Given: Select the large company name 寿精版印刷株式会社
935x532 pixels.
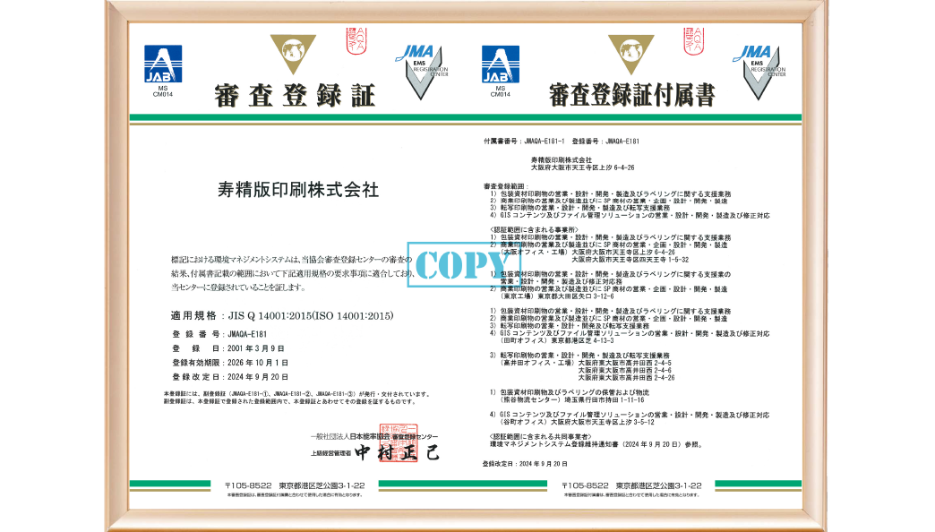Looking at the screenshot, I should (x=298, y=190).
